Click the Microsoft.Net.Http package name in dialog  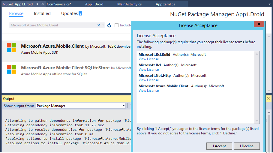pyautogui.click(x=154, y=76)
